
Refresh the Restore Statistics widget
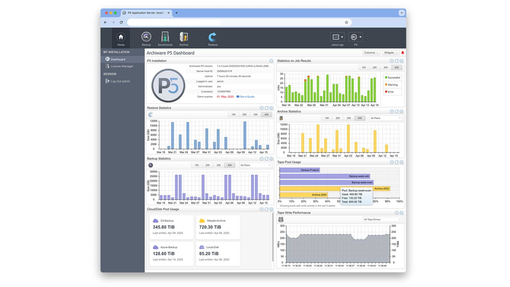pyautogui.click(x=267, y=108)
